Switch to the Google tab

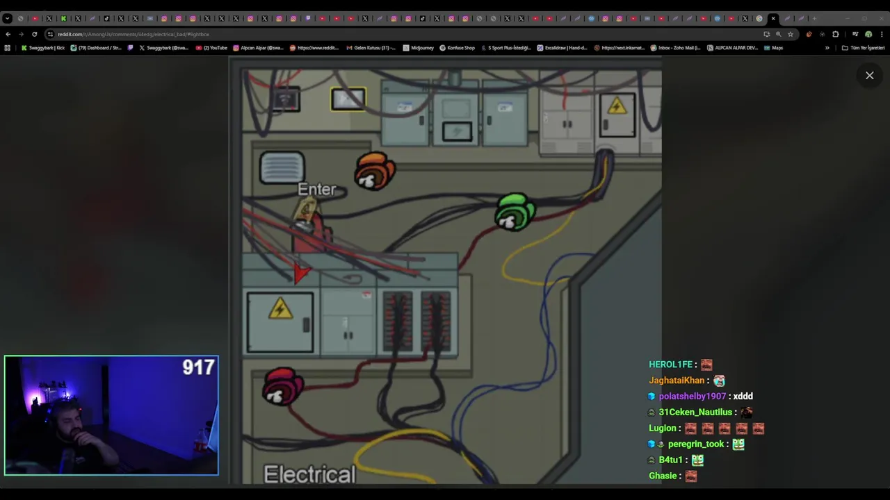(759, 18)
